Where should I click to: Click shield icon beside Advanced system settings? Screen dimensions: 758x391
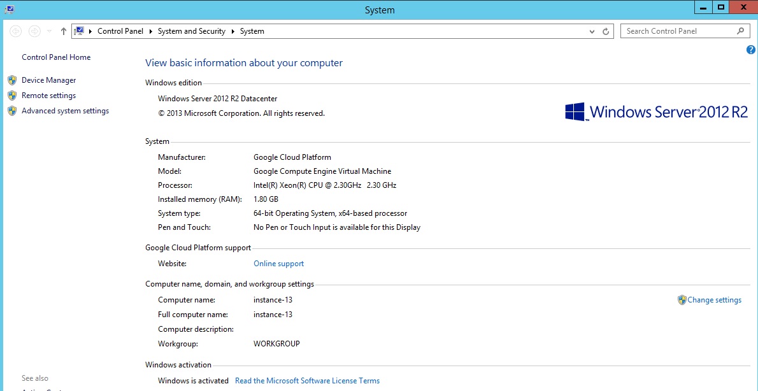coord(13,111)
